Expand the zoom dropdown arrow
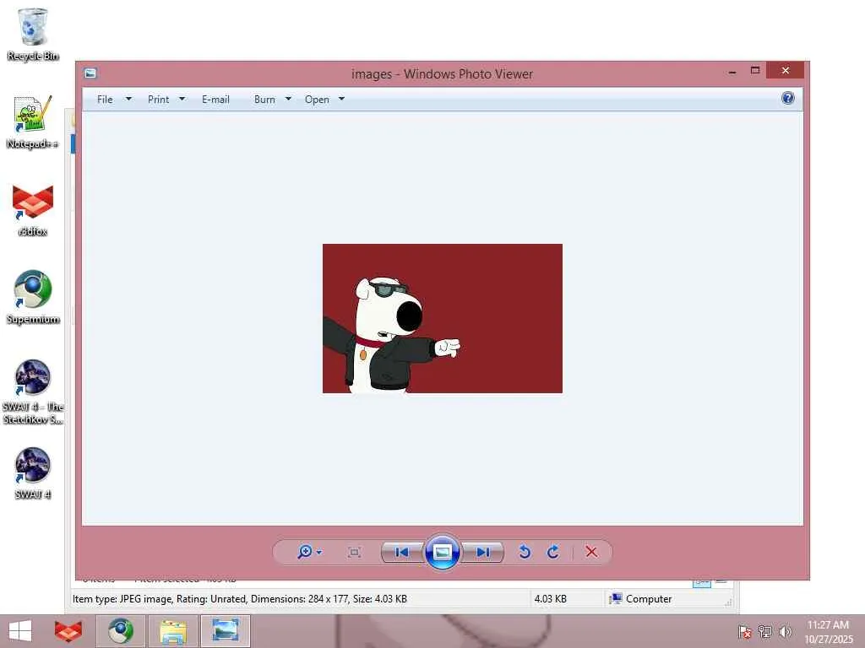 (x=318, y=552)
